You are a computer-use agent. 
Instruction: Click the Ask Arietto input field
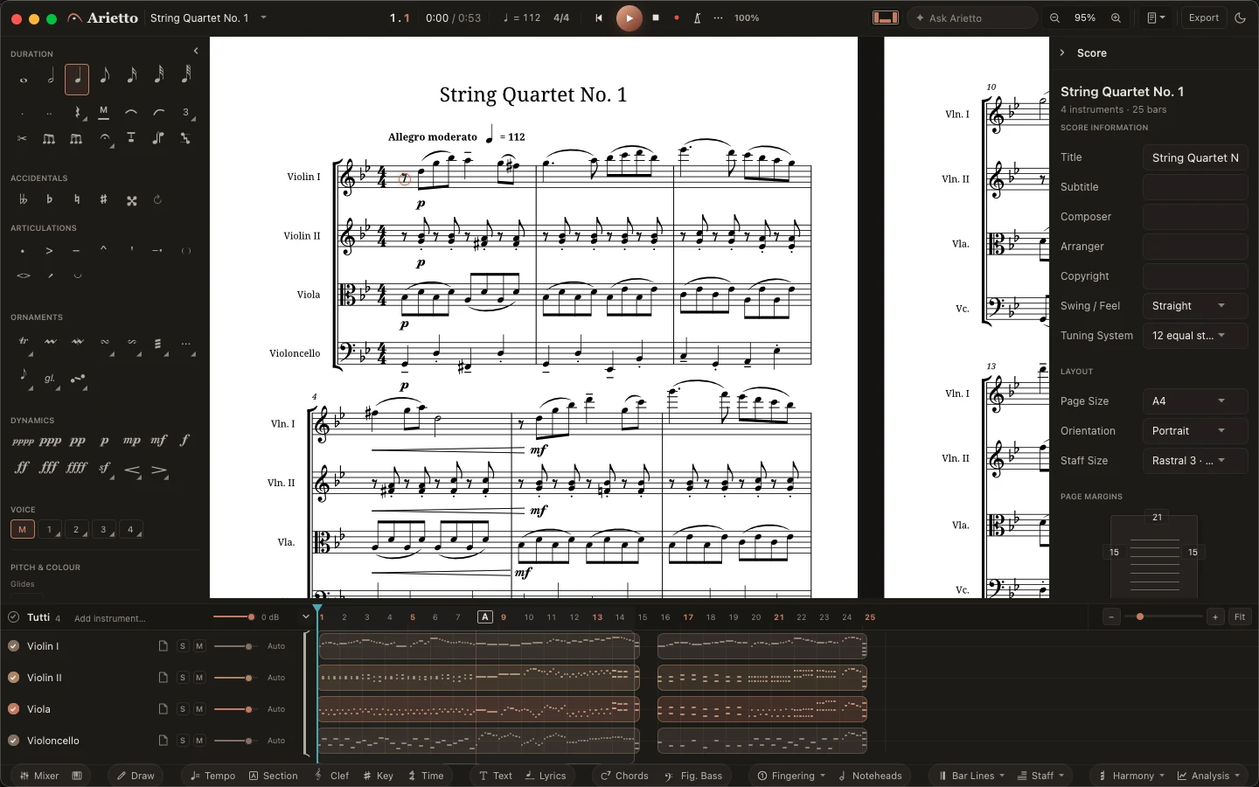tap(971, 17)
